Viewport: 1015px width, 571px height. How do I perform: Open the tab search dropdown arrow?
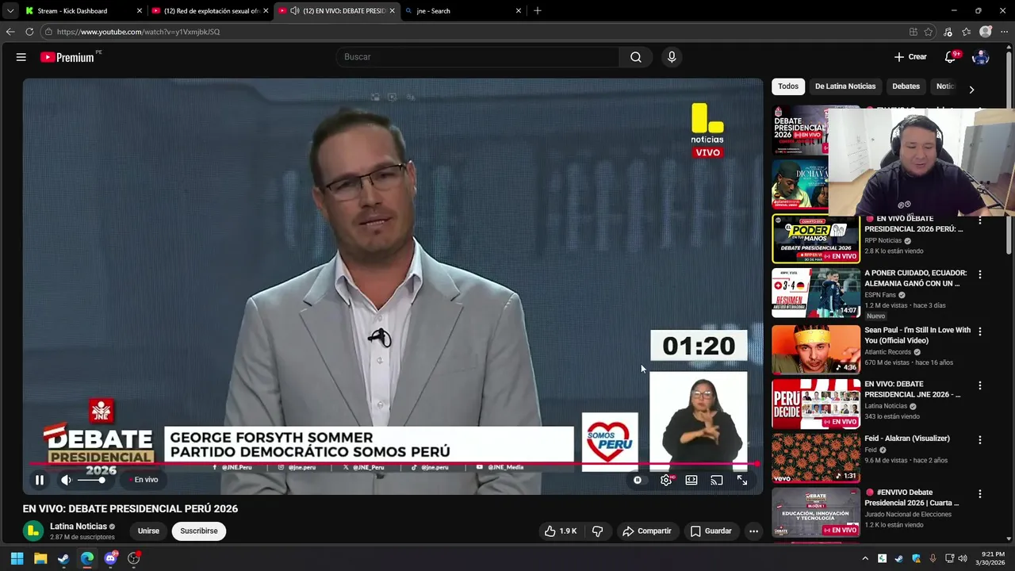10,11
